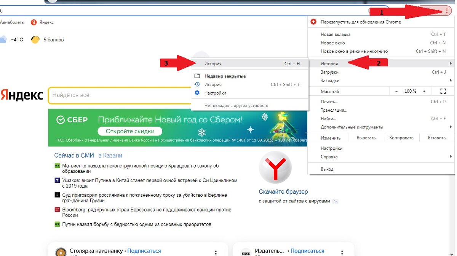The width and height of the screenshot is (457, 256).
Task: Click the Яндекс logo left of search box
Action: [22, 95]
